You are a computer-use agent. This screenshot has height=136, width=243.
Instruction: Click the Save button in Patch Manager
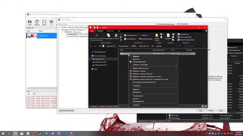tap(200, 111)
